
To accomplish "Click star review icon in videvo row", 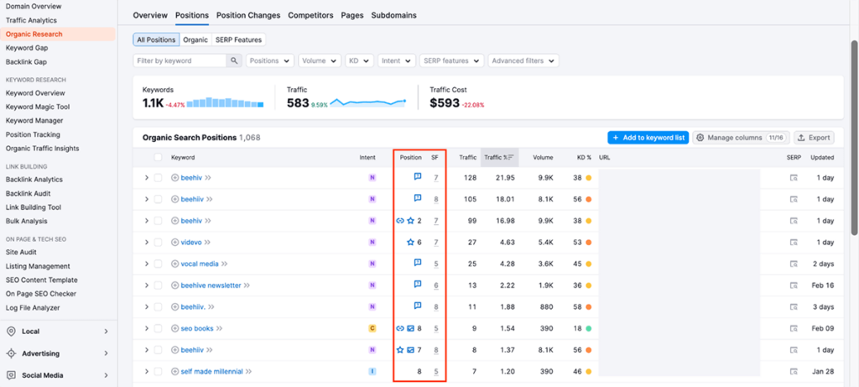I will (x=410, y=243).
